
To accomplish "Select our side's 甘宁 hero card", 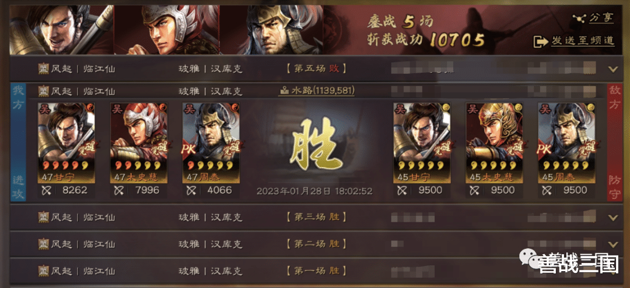I will 66,143.
